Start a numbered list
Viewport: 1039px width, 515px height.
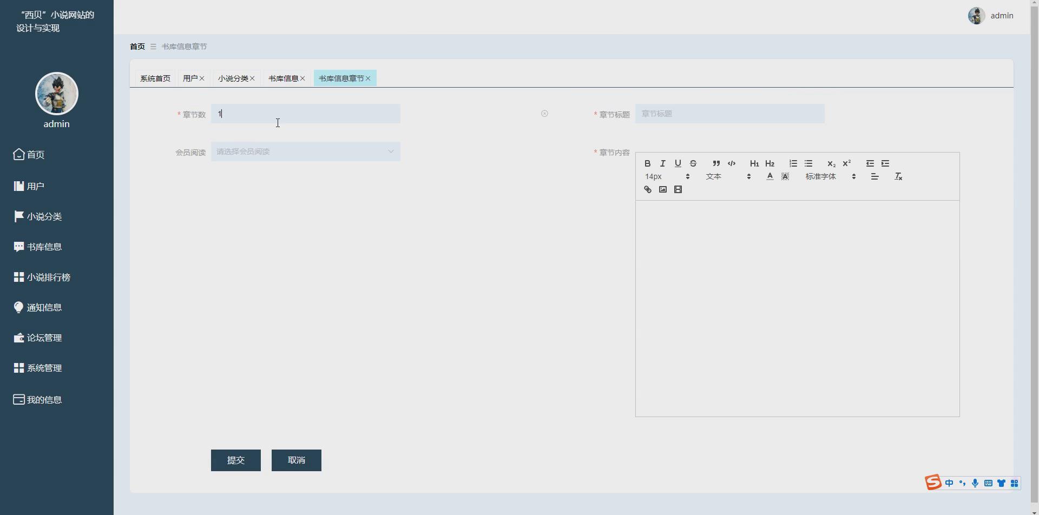pyautogui.click(x=793, y=163)
